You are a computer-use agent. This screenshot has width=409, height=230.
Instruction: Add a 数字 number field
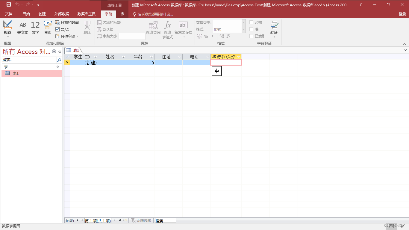(35, 28)
